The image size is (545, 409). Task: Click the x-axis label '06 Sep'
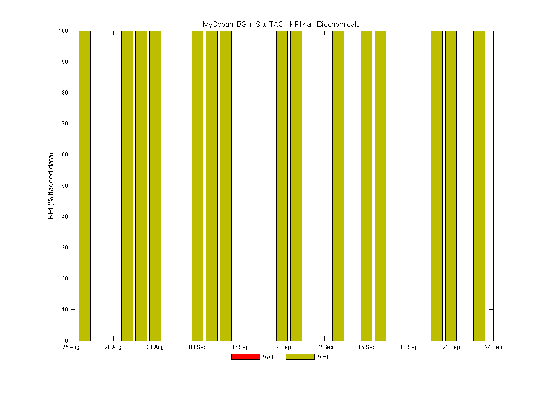tap(240, 347)
